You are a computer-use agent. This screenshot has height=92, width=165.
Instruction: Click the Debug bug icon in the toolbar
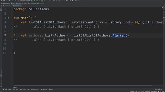(x=37, y=1)
